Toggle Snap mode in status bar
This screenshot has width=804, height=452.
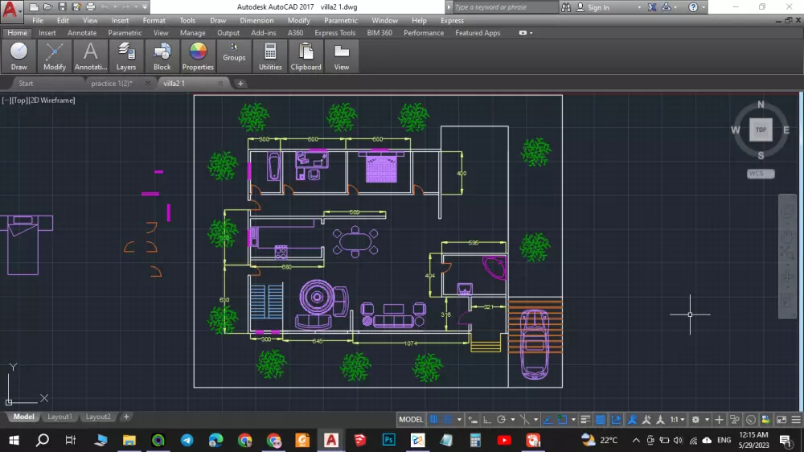pyautogui.click(x=447, y=420)
